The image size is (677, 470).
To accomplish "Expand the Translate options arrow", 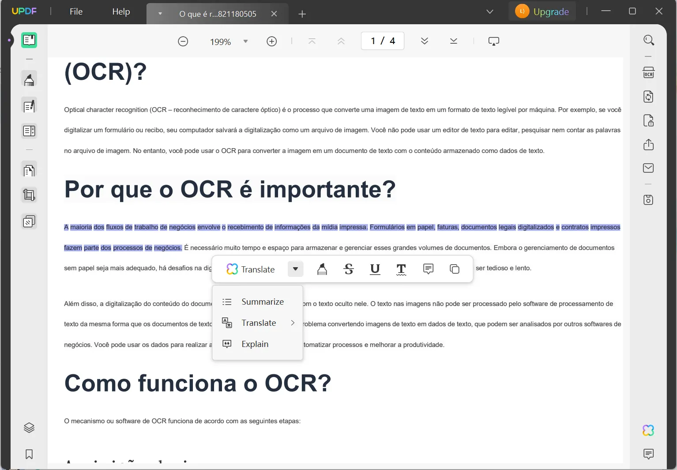I will click(295, 269).
